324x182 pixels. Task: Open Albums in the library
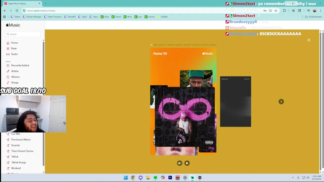tap(15, 77)
